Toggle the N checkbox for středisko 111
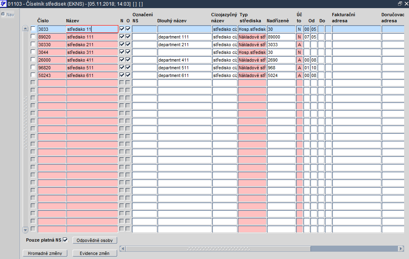This screenshot has height=259, width=409. pos(122,36)
